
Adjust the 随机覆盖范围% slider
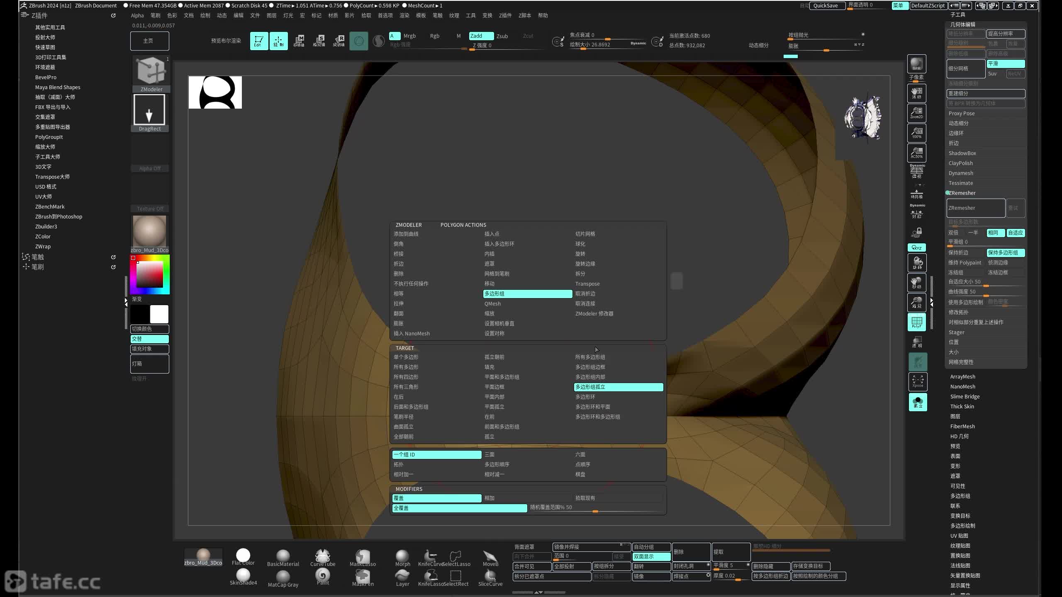(x=596, y=508)
